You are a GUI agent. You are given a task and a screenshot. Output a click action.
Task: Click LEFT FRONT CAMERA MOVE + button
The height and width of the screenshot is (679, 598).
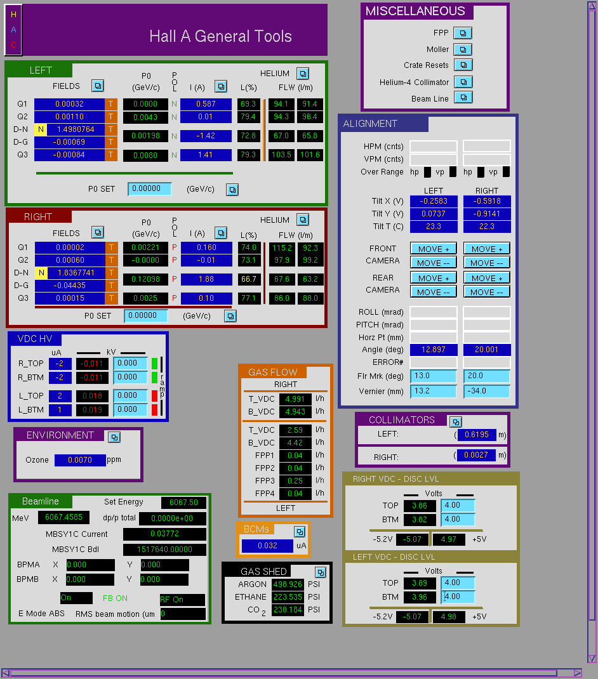coord(434,249)
